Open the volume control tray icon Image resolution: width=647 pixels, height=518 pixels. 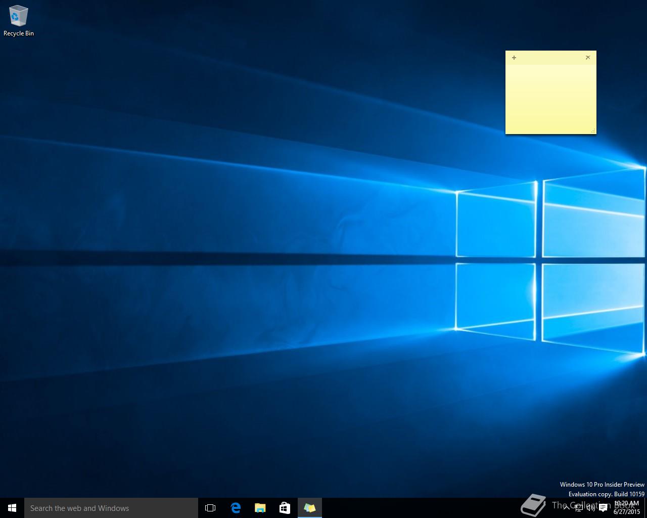(590, 508)
